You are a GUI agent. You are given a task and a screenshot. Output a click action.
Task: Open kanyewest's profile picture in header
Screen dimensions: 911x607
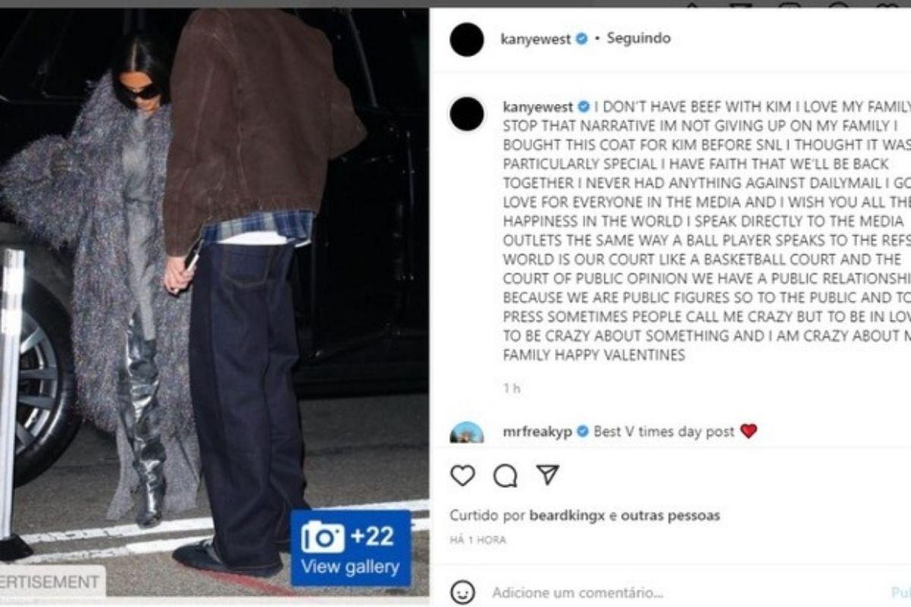(x=467, y=39)
